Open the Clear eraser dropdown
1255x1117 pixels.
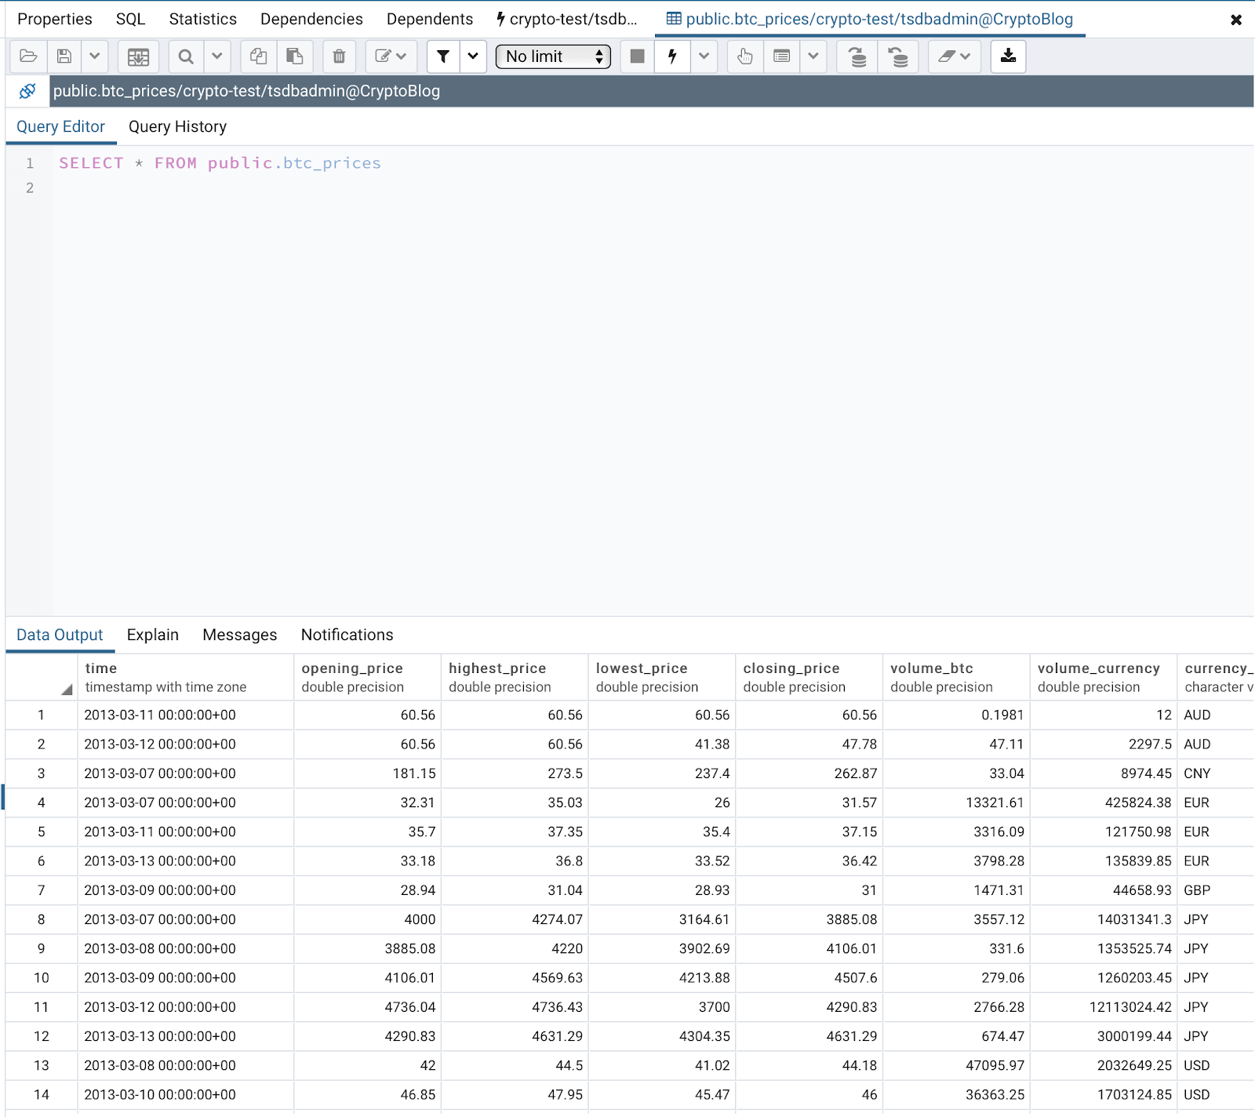click(955, 56)
